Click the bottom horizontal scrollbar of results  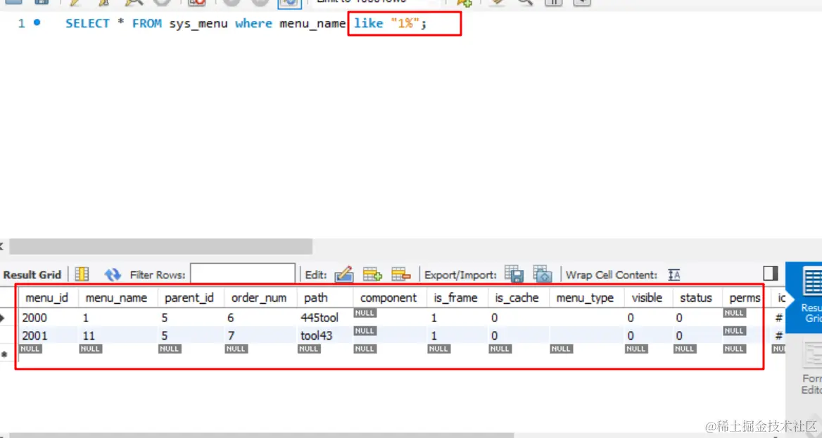pyautogui.click(x=262, y=435)
